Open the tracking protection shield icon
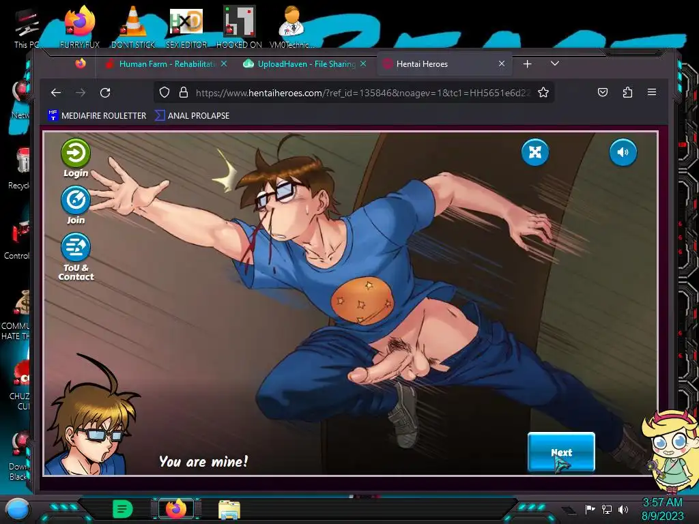The height and width of the screenshot is (524, 699). pos(165,93)
